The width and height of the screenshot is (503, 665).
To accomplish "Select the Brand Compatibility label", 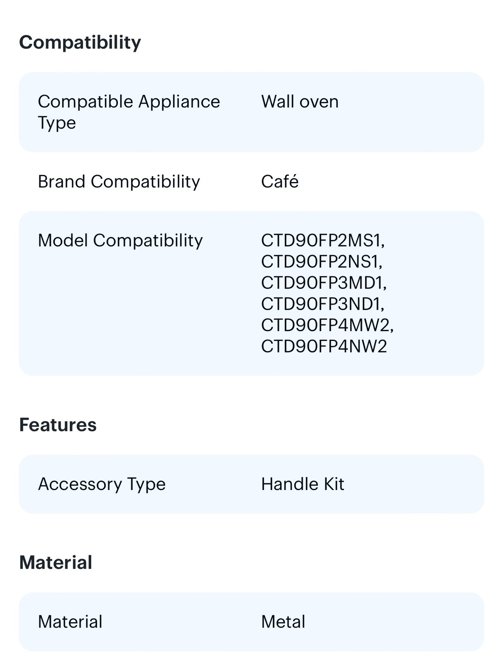I will [119, 182].
